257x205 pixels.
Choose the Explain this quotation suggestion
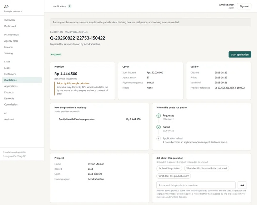169,168
